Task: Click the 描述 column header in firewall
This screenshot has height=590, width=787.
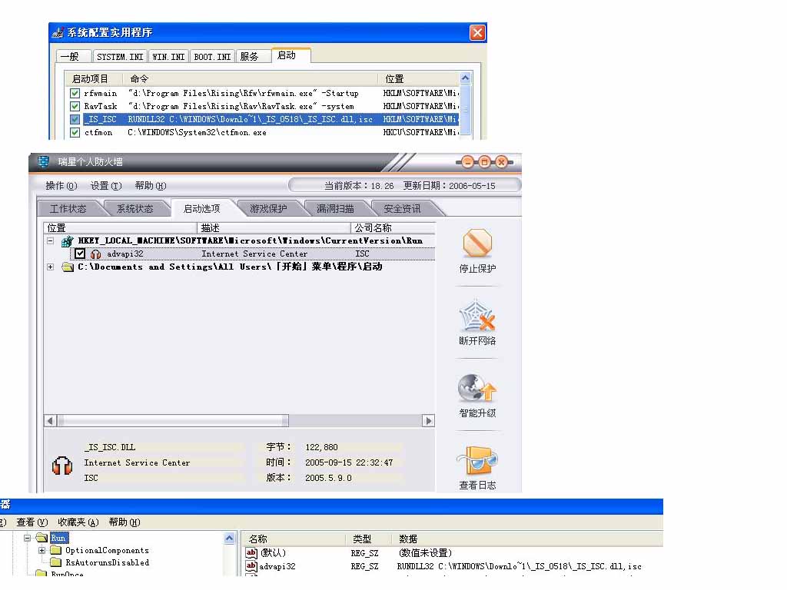Action: point(273,227)
